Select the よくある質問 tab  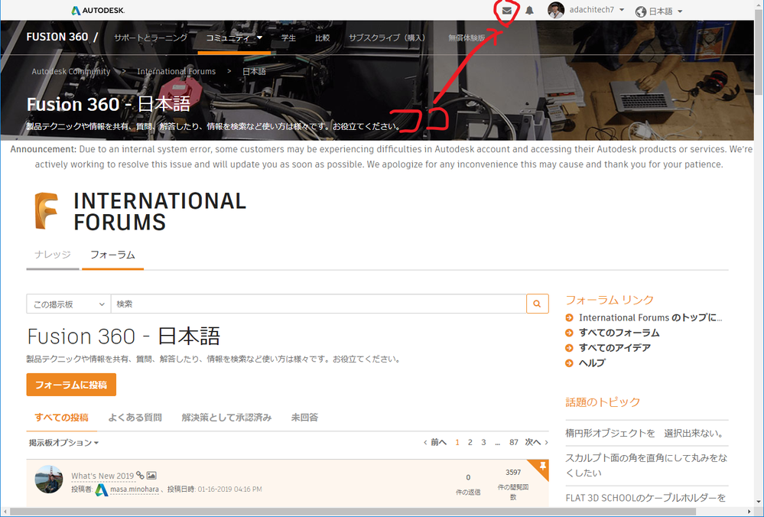[x=135, y=417]
